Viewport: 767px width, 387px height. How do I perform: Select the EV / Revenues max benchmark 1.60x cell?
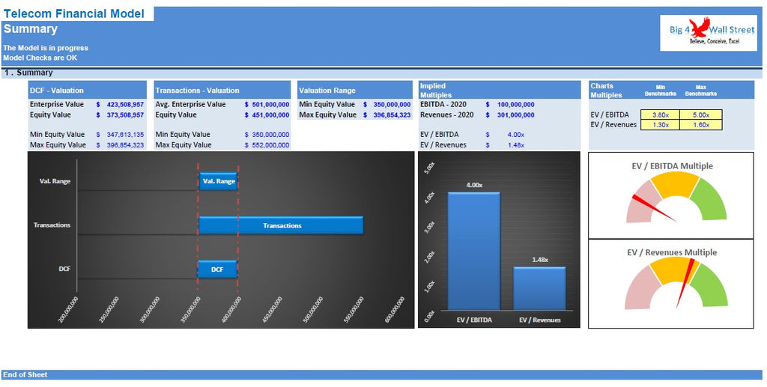tap(700, 124)
